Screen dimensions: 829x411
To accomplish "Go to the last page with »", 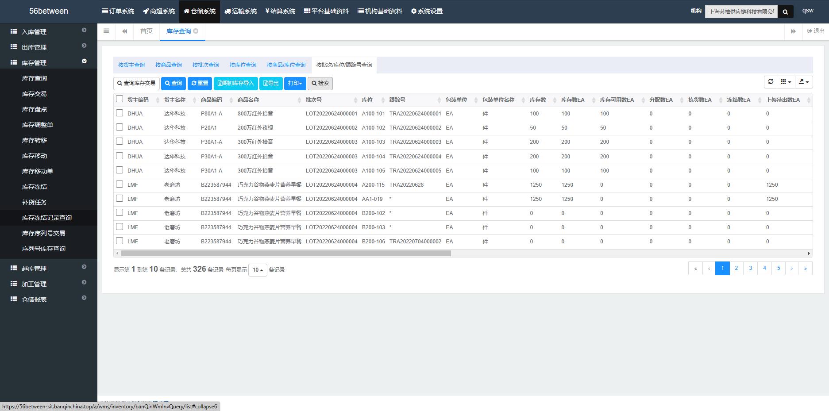I will point(805,268).
